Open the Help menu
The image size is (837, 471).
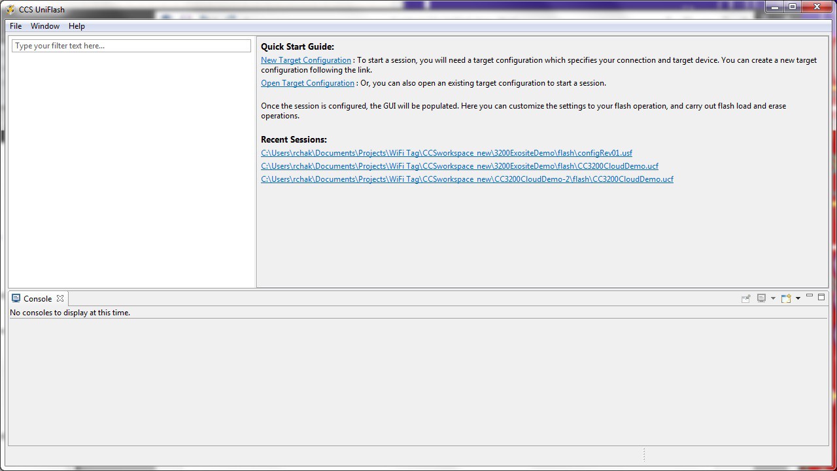(77, 26)
